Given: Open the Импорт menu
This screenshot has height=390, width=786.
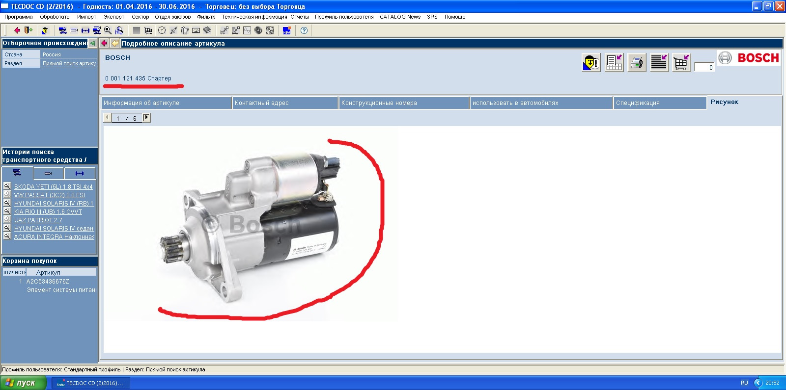Looking at the screenshot, I should [x=86, y=17].
